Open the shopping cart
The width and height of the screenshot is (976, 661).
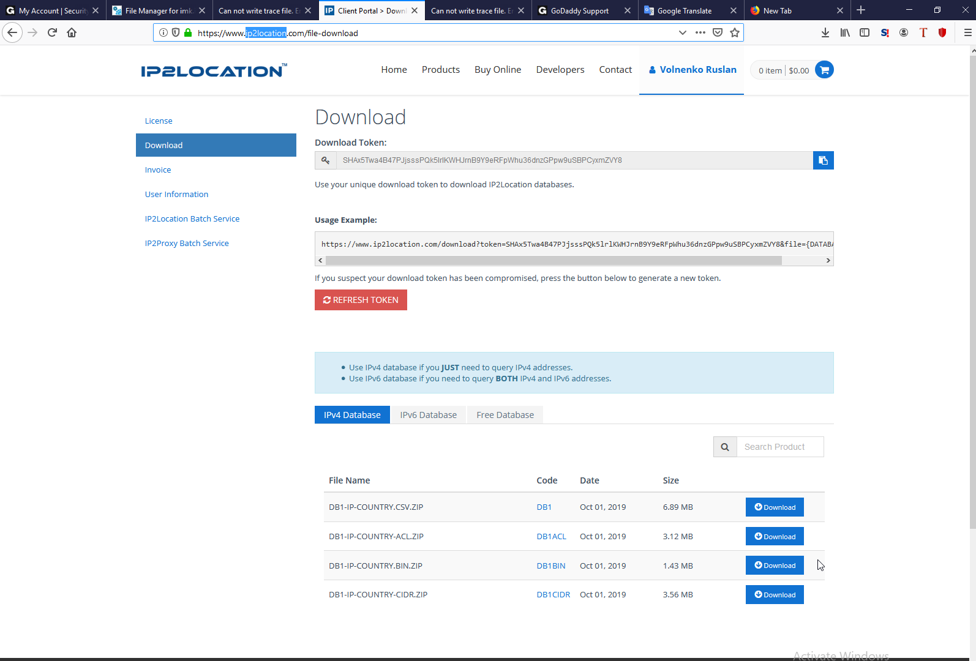[824, 70]
